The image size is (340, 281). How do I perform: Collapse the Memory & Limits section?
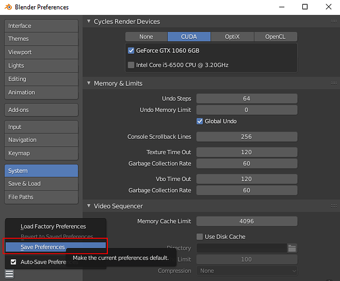[x=89, y=83]
